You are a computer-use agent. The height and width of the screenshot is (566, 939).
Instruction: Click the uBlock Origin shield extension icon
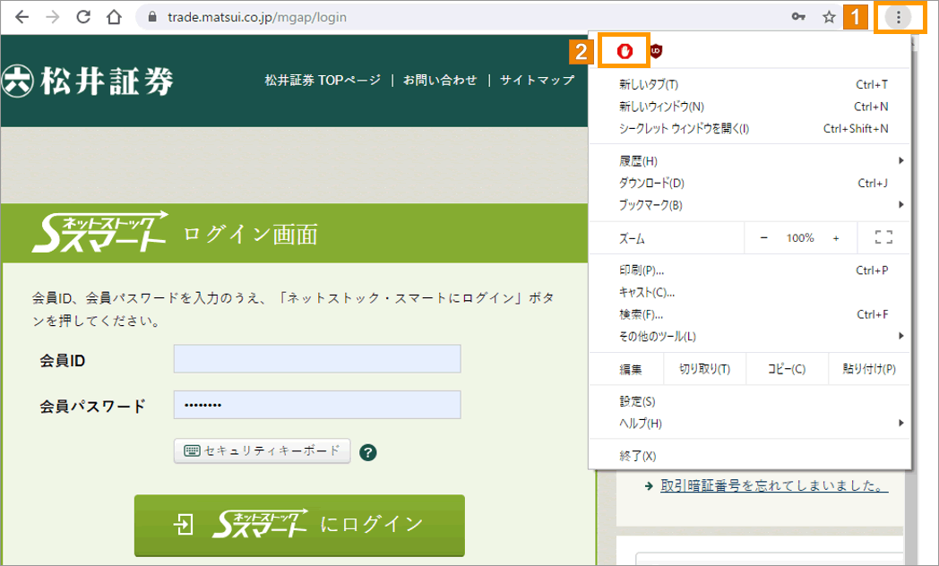pos(656,51)
